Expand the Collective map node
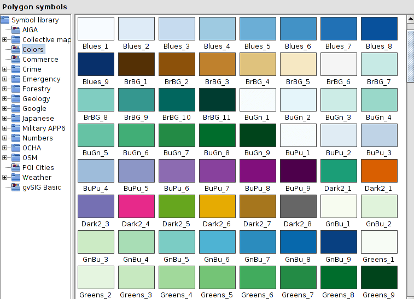This screenshot has height=299, width=414. (x=5, y=40)
